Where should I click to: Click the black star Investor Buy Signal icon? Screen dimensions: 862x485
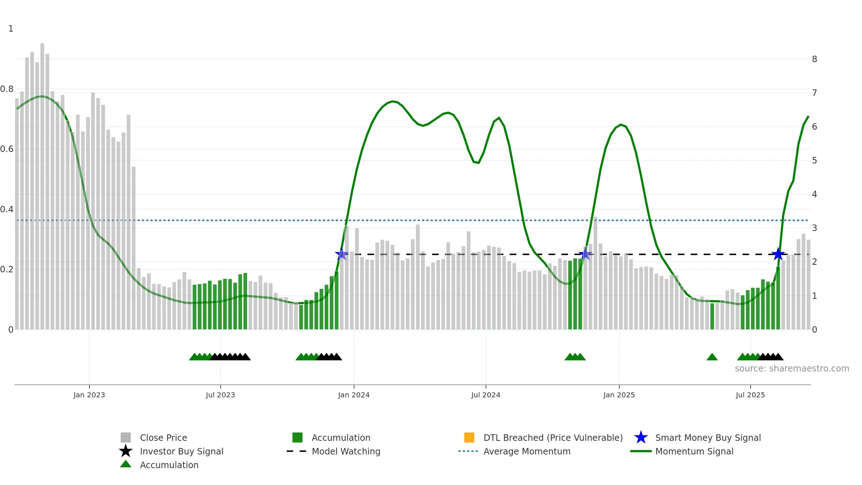click(x=126, y=451)
